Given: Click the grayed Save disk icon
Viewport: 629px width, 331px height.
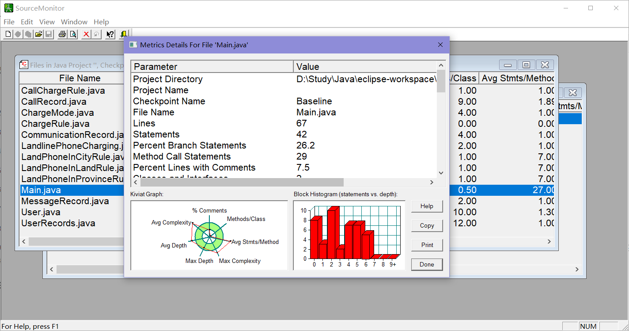Looking at the screenshot, I should tap(49, 34).
